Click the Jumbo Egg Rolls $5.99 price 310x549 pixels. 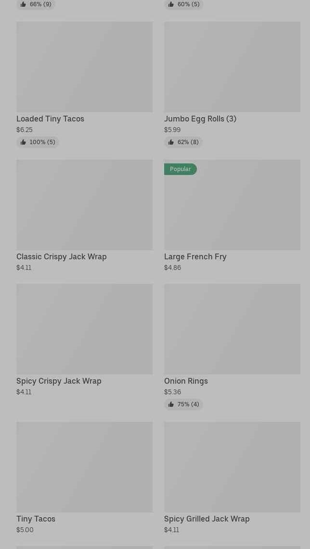coord(172,130)
